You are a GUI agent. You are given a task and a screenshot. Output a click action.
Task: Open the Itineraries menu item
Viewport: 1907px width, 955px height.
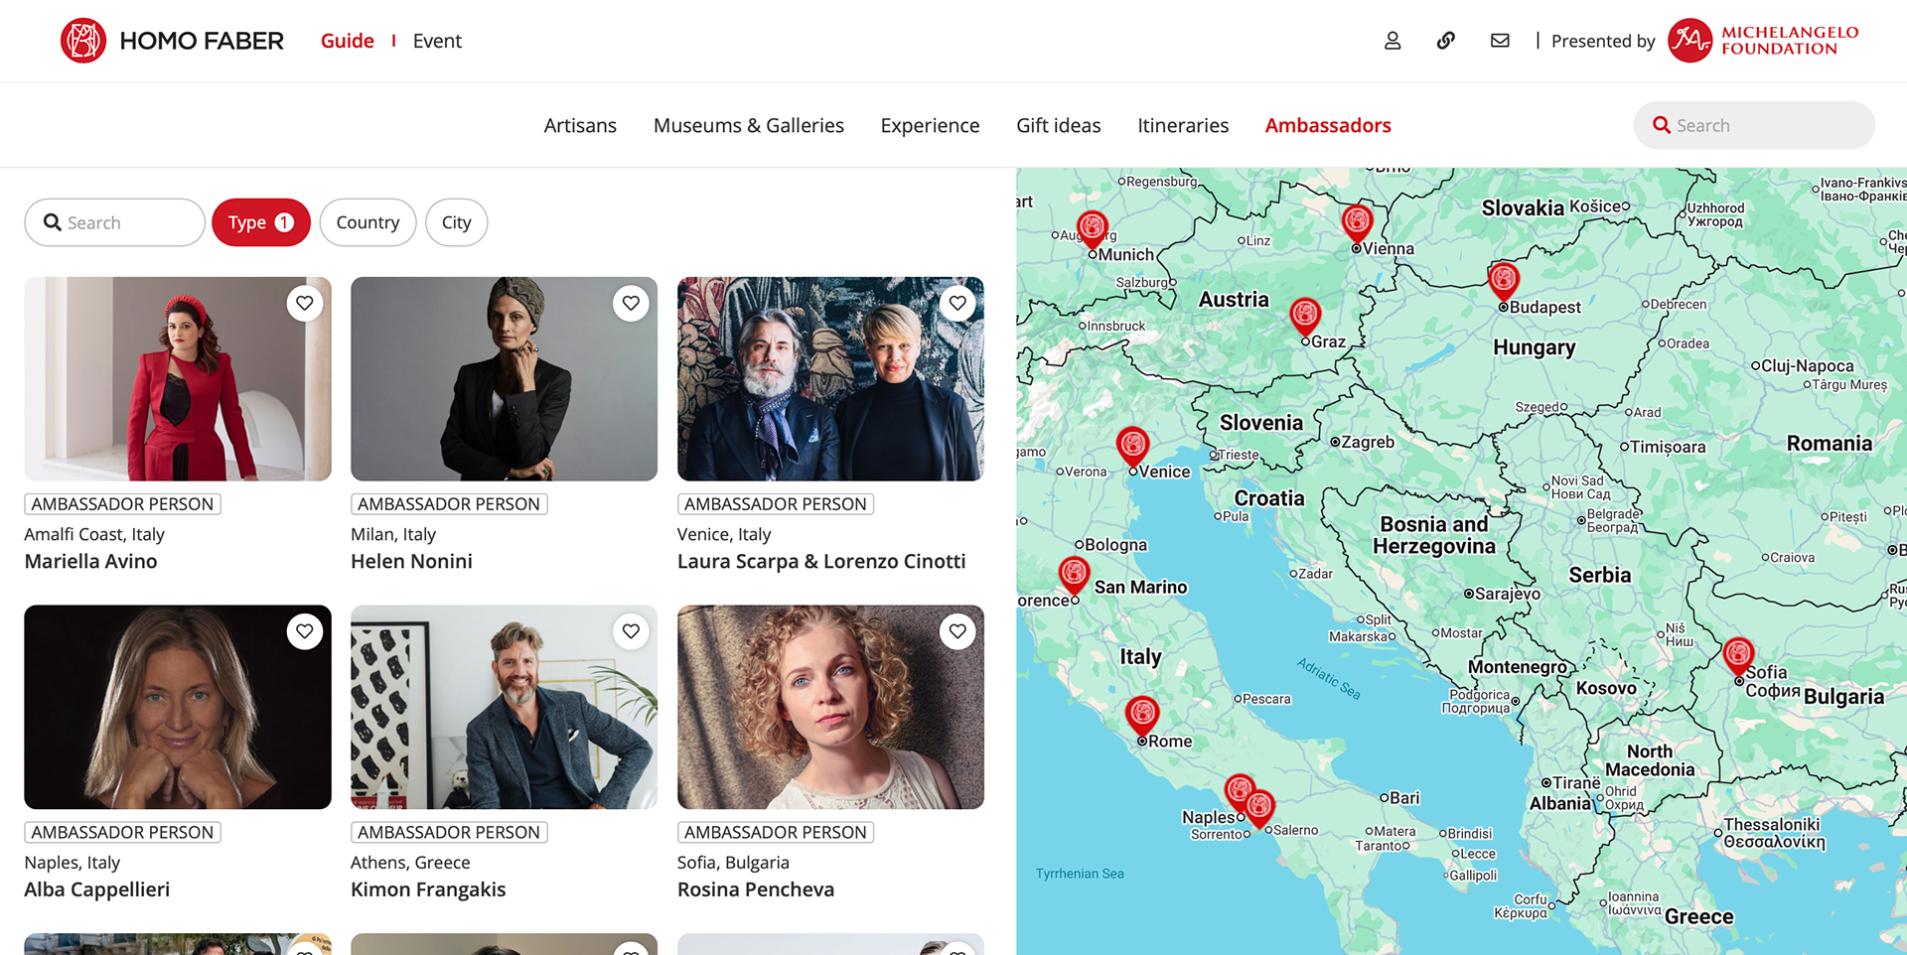(x=1183, y=125)
